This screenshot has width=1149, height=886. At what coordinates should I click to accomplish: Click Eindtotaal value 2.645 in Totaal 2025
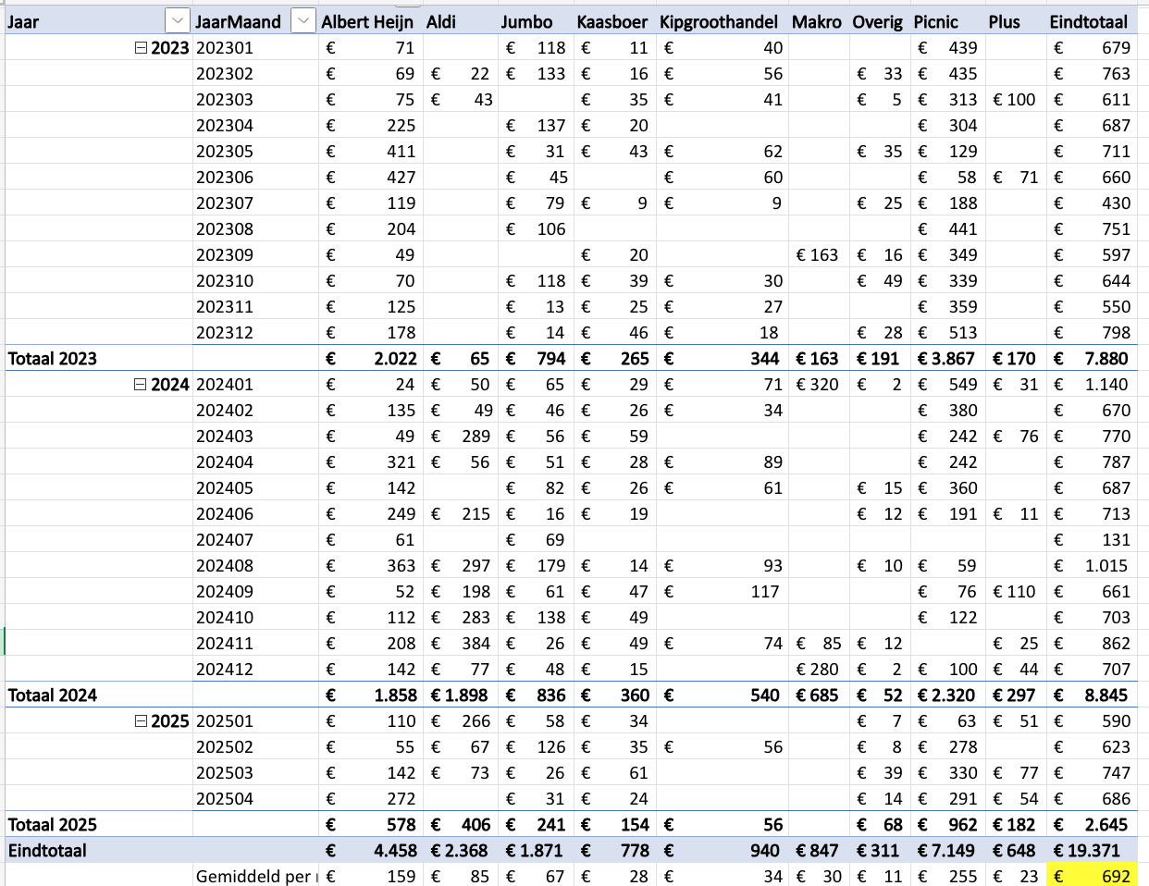pos(1106,825)
